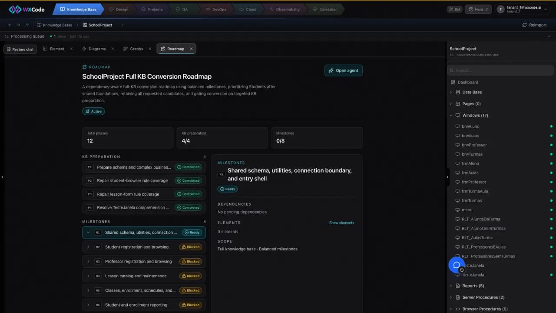The height and width of the screenshot is (313, 556).
Task: Close the Element tab
Action: pyautogui.click(x=71, y=49)
